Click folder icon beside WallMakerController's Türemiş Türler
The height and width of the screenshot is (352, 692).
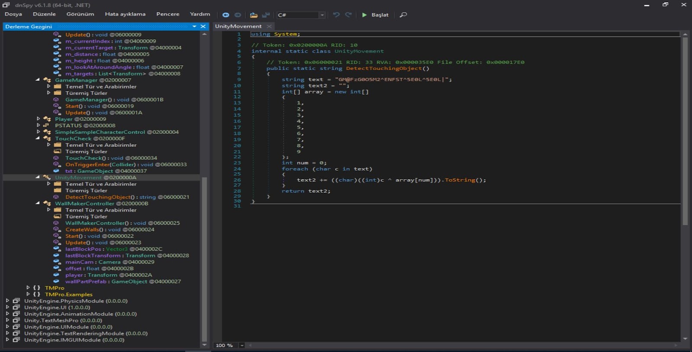pyautogui.click(x=57, y=216)
